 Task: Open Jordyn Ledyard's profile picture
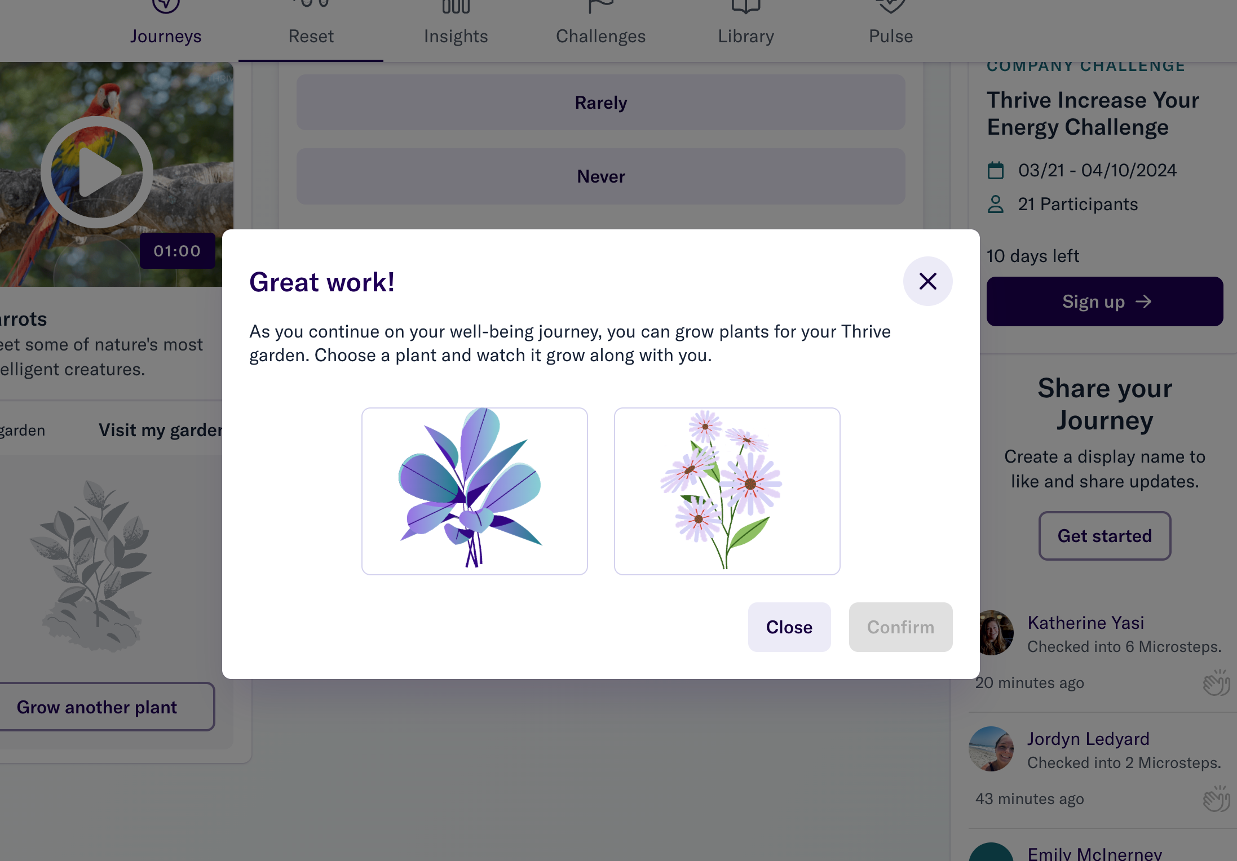[991, 748]
